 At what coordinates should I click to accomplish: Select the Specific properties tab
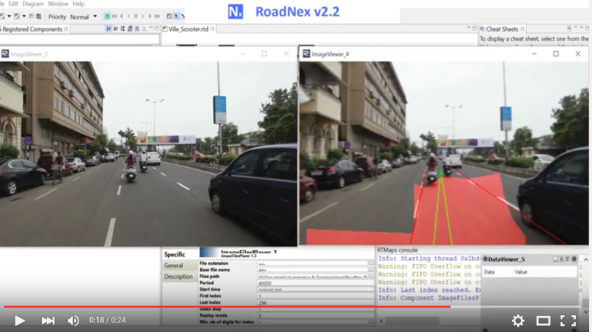click(175, 254)
